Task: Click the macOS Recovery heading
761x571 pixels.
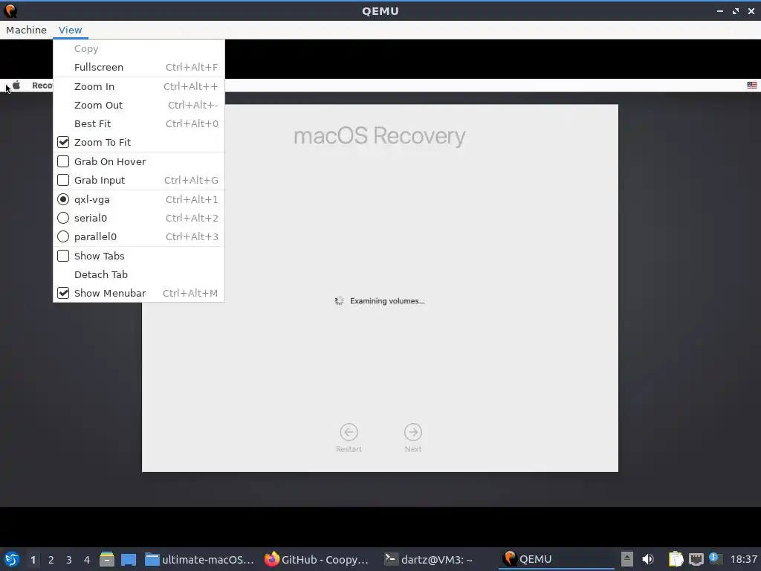Action: 380,136
